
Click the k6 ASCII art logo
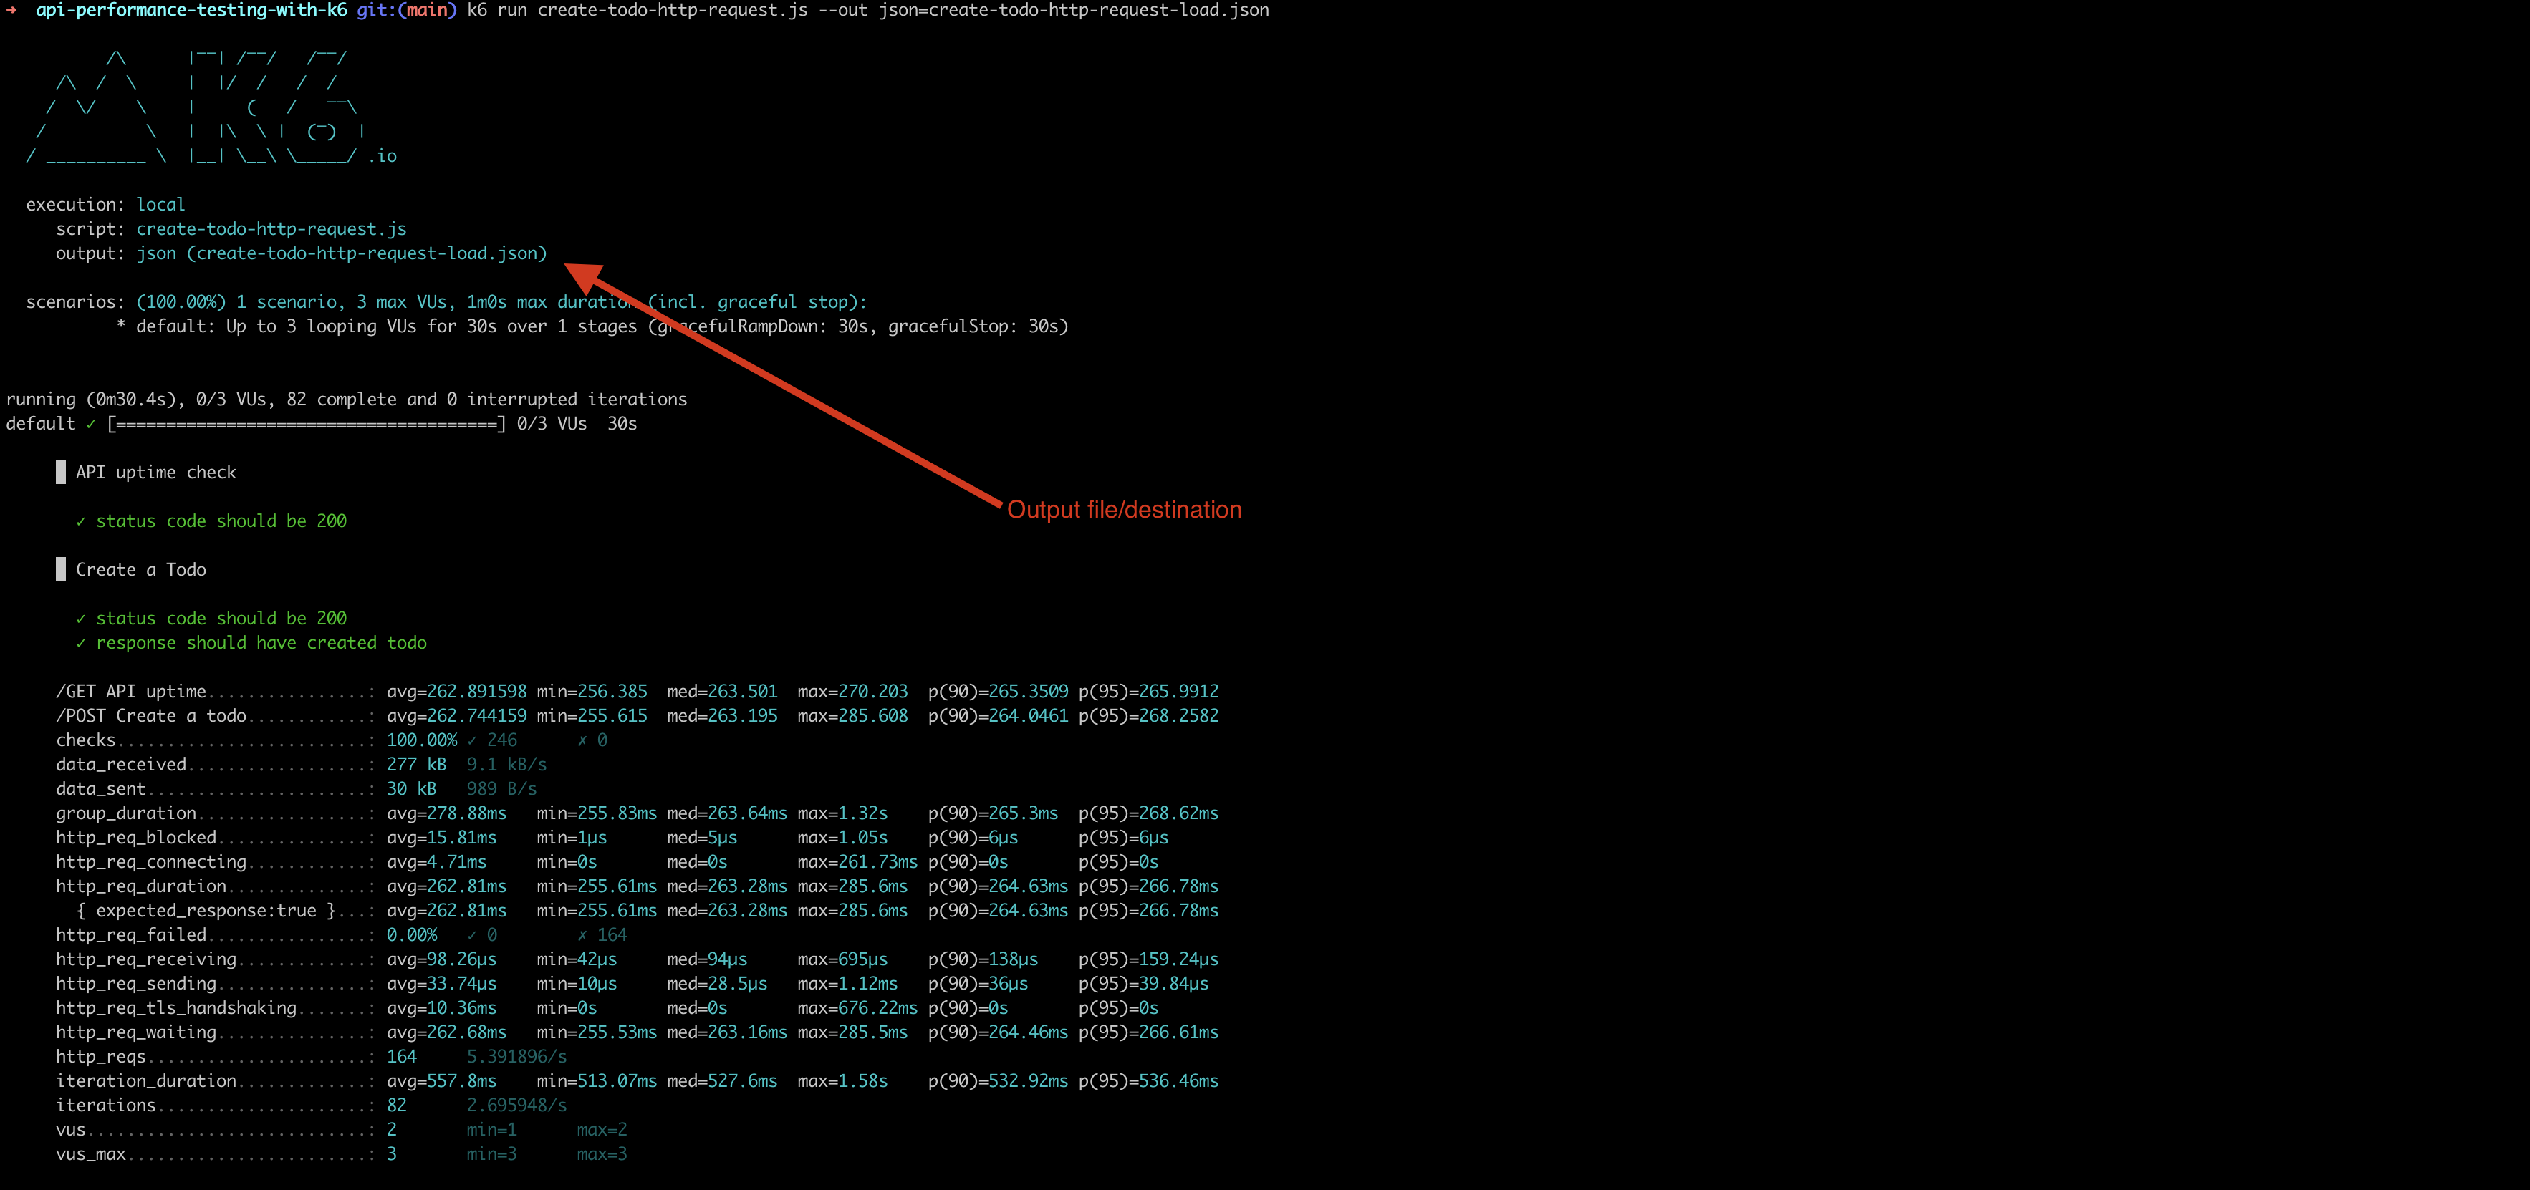[x=196, y=108]
